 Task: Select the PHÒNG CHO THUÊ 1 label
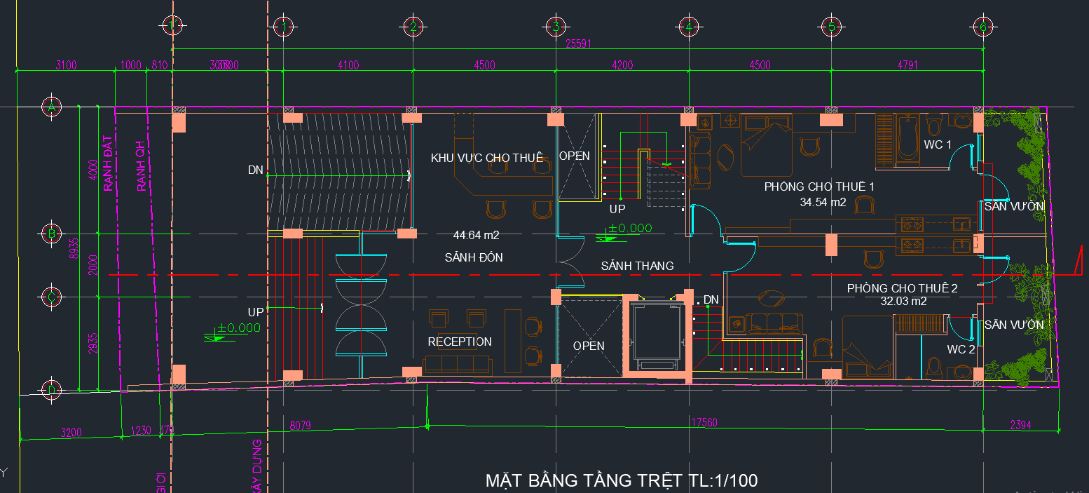tap(819, 187)
